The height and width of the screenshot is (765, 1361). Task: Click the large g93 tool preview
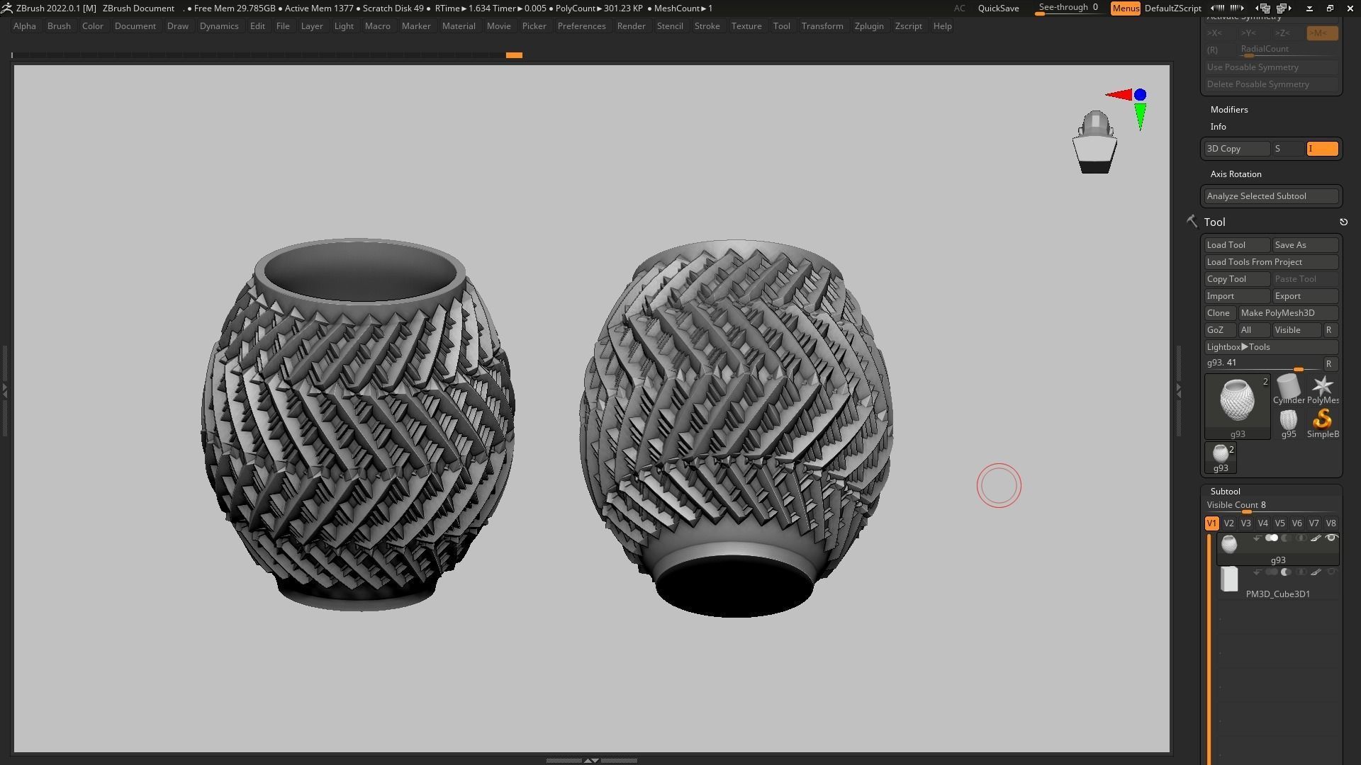click(x=1238, y=407)
